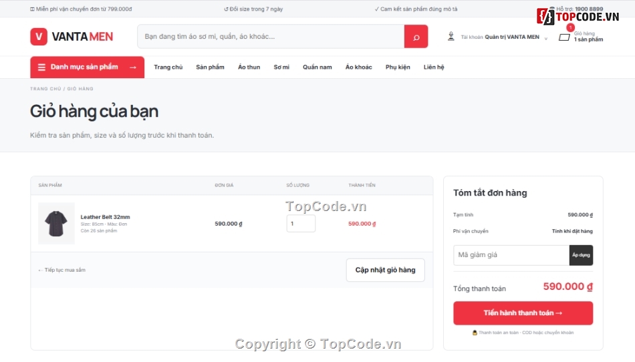This screenshot has width=635, height=362.
Task: Click the Leather Belt product thumbnail
Action: coord(56,223)
